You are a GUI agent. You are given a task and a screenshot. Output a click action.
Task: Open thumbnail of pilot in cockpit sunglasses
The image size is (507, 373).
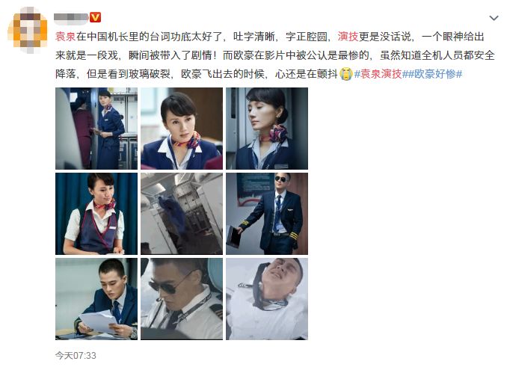click(182, 299)
